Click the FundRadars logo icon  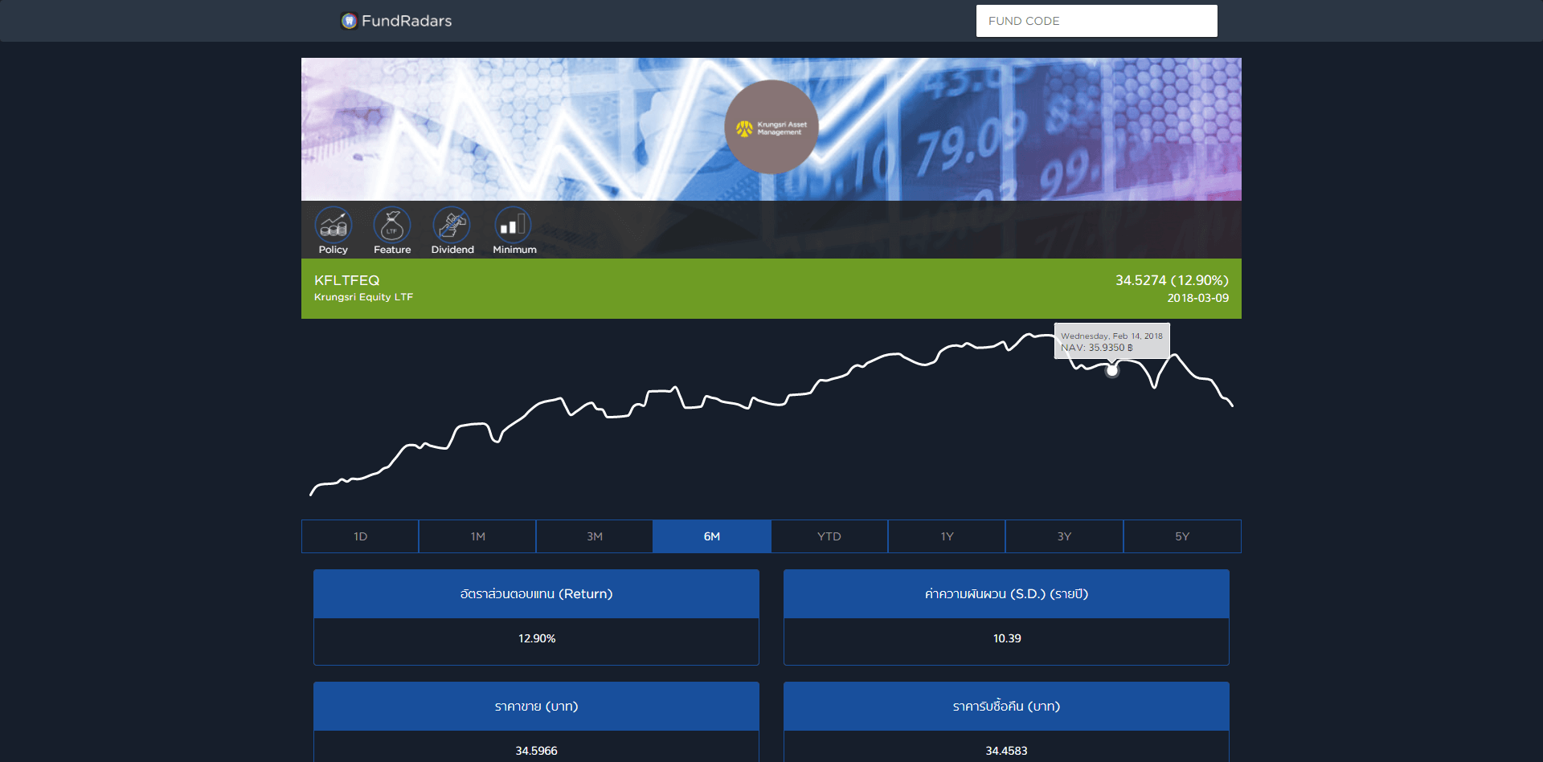(x=349, y=21)
